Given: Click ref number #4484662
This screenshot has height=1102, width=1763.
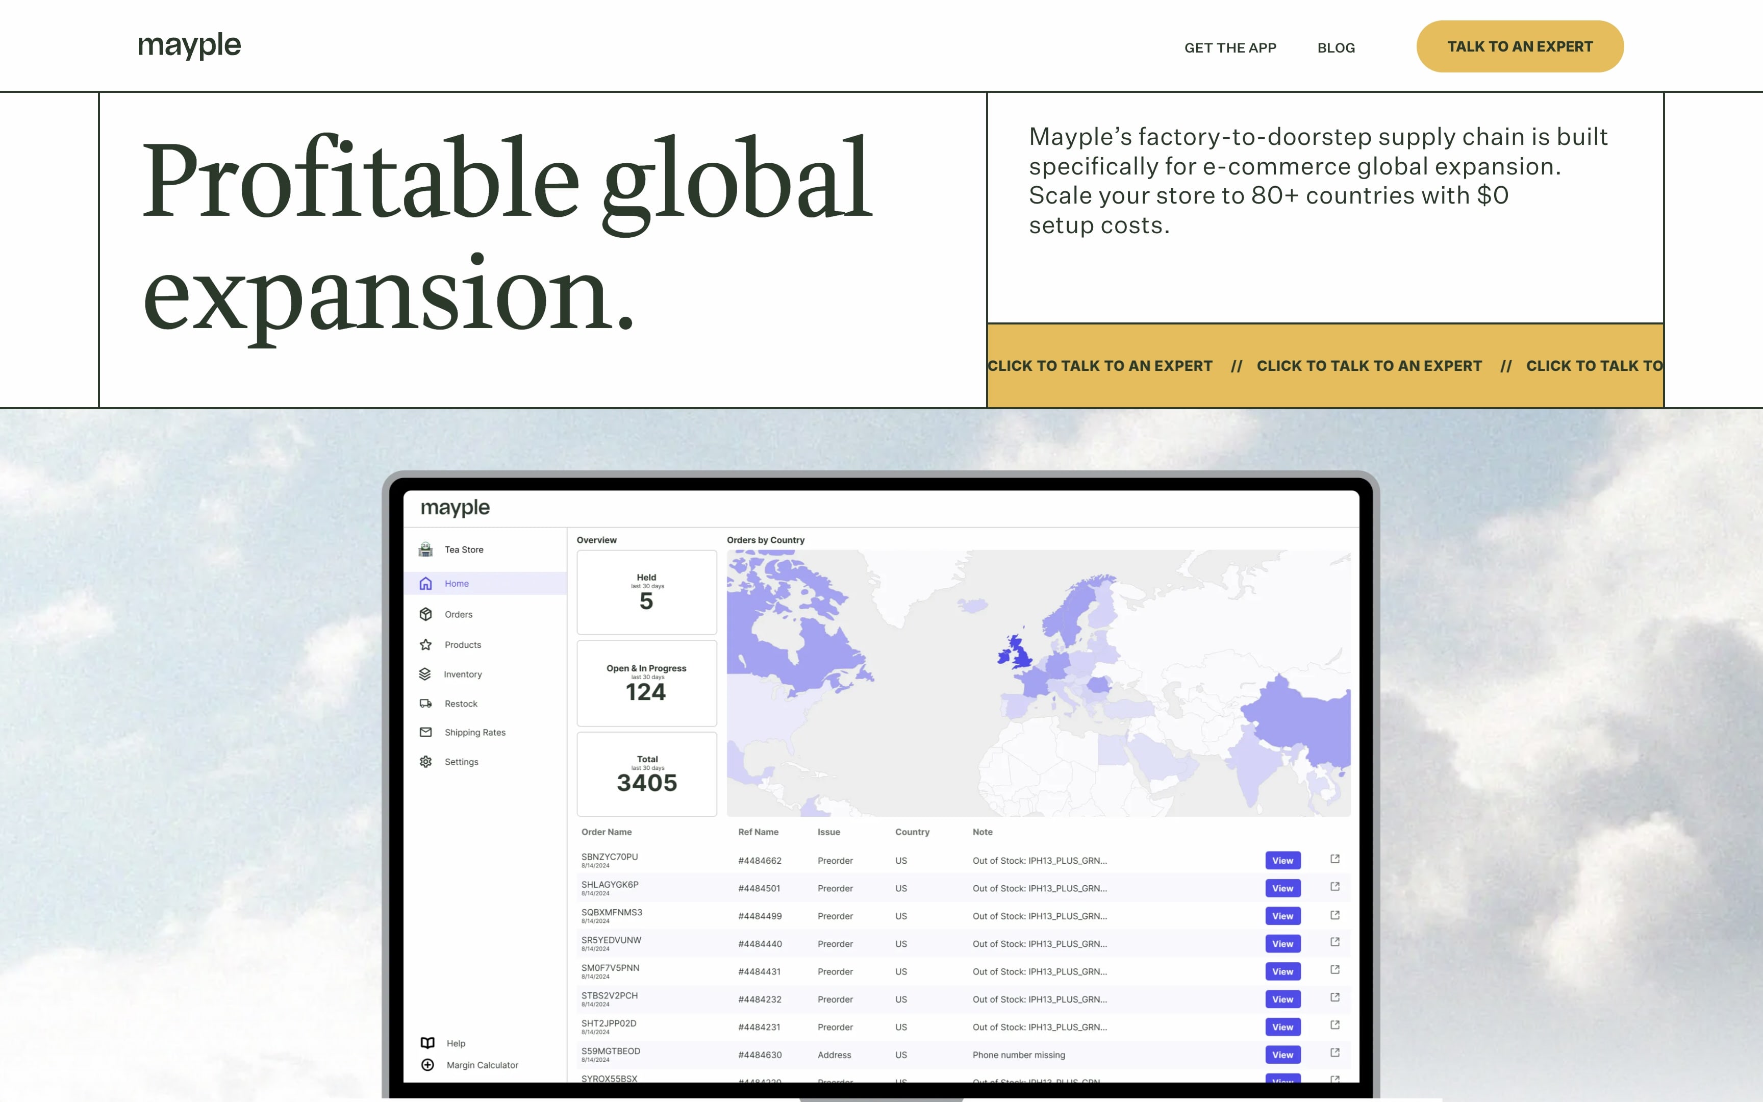Looking at the screenshot, I should click(x=760, y=861).
